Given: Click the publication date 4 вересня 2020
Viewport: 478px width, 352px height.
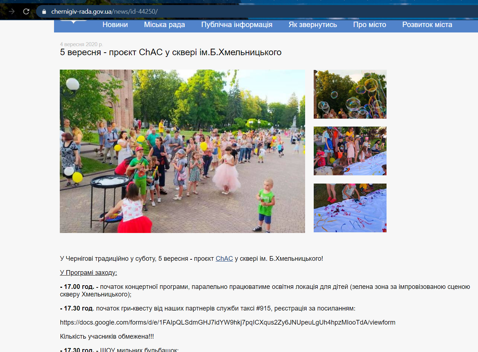Looking at the screenshot, I should [81, 44].
